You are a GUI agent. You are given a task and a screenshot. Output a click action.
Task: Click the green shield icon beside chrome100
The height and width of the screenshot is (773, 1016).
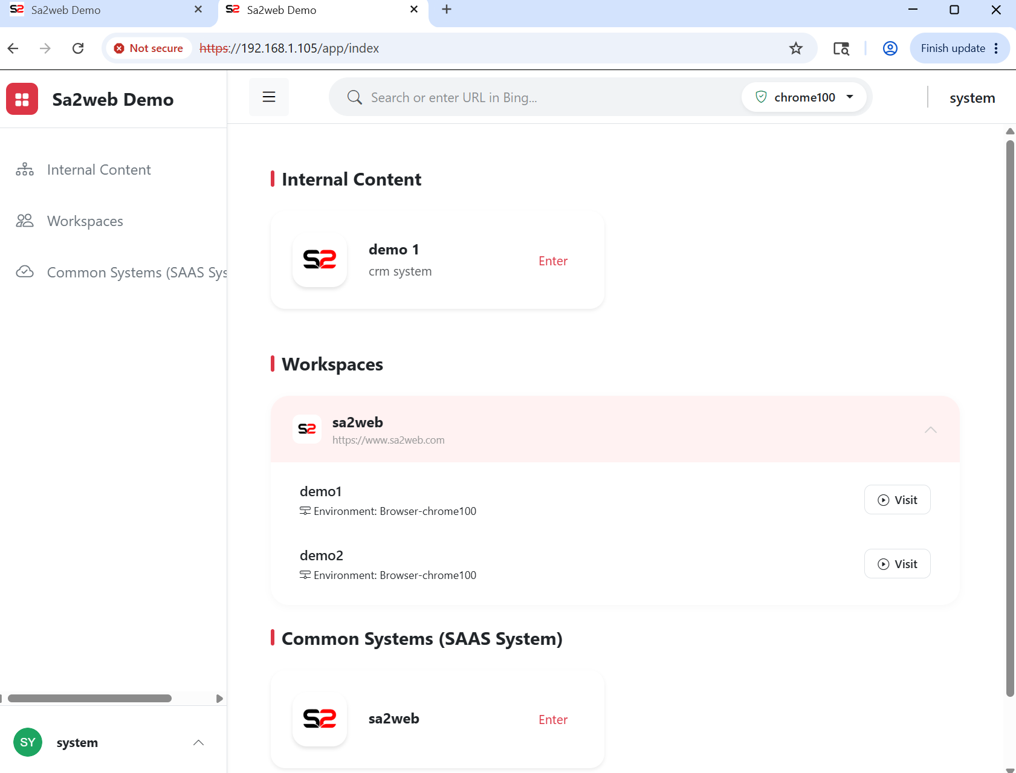pos(761,97)
